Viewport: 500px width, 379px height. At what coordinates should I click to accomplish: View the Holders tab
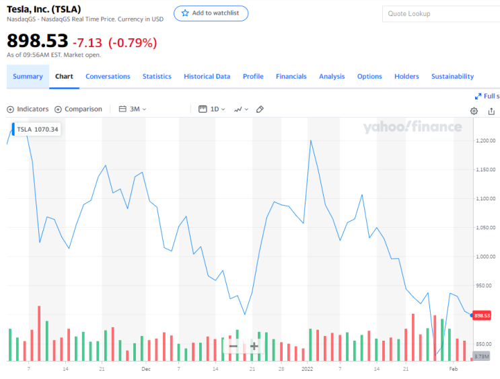(406, 77)
